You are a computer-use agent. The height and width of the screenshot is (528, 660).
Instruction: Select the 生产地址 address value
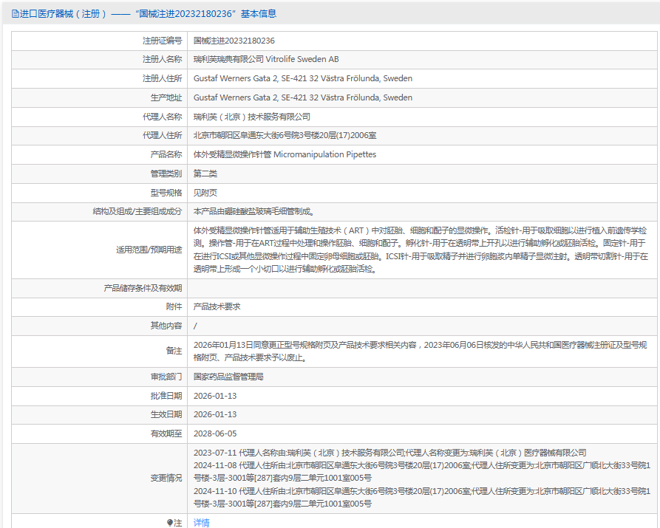pos(302,97)
